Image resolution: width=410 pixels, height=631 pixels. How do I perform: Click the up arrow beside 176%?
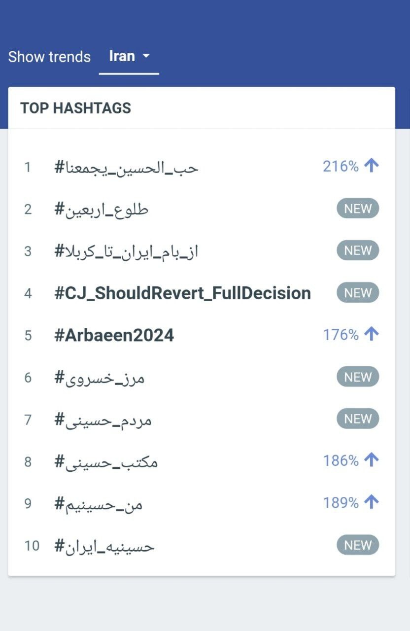coord(371,334)
